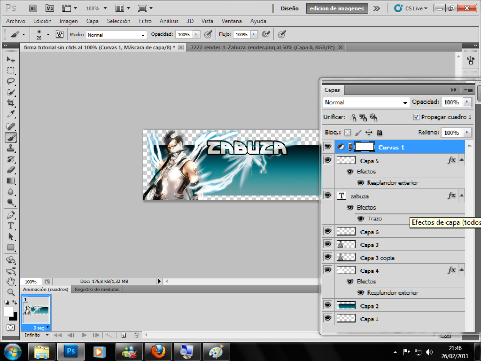Open the layer blend mode dropdown
The width and height of the screenshot is (481, 361).
click(x=366, y=102)
